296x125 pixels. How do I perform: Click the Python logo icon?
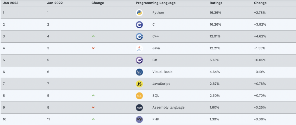[139, 13]
